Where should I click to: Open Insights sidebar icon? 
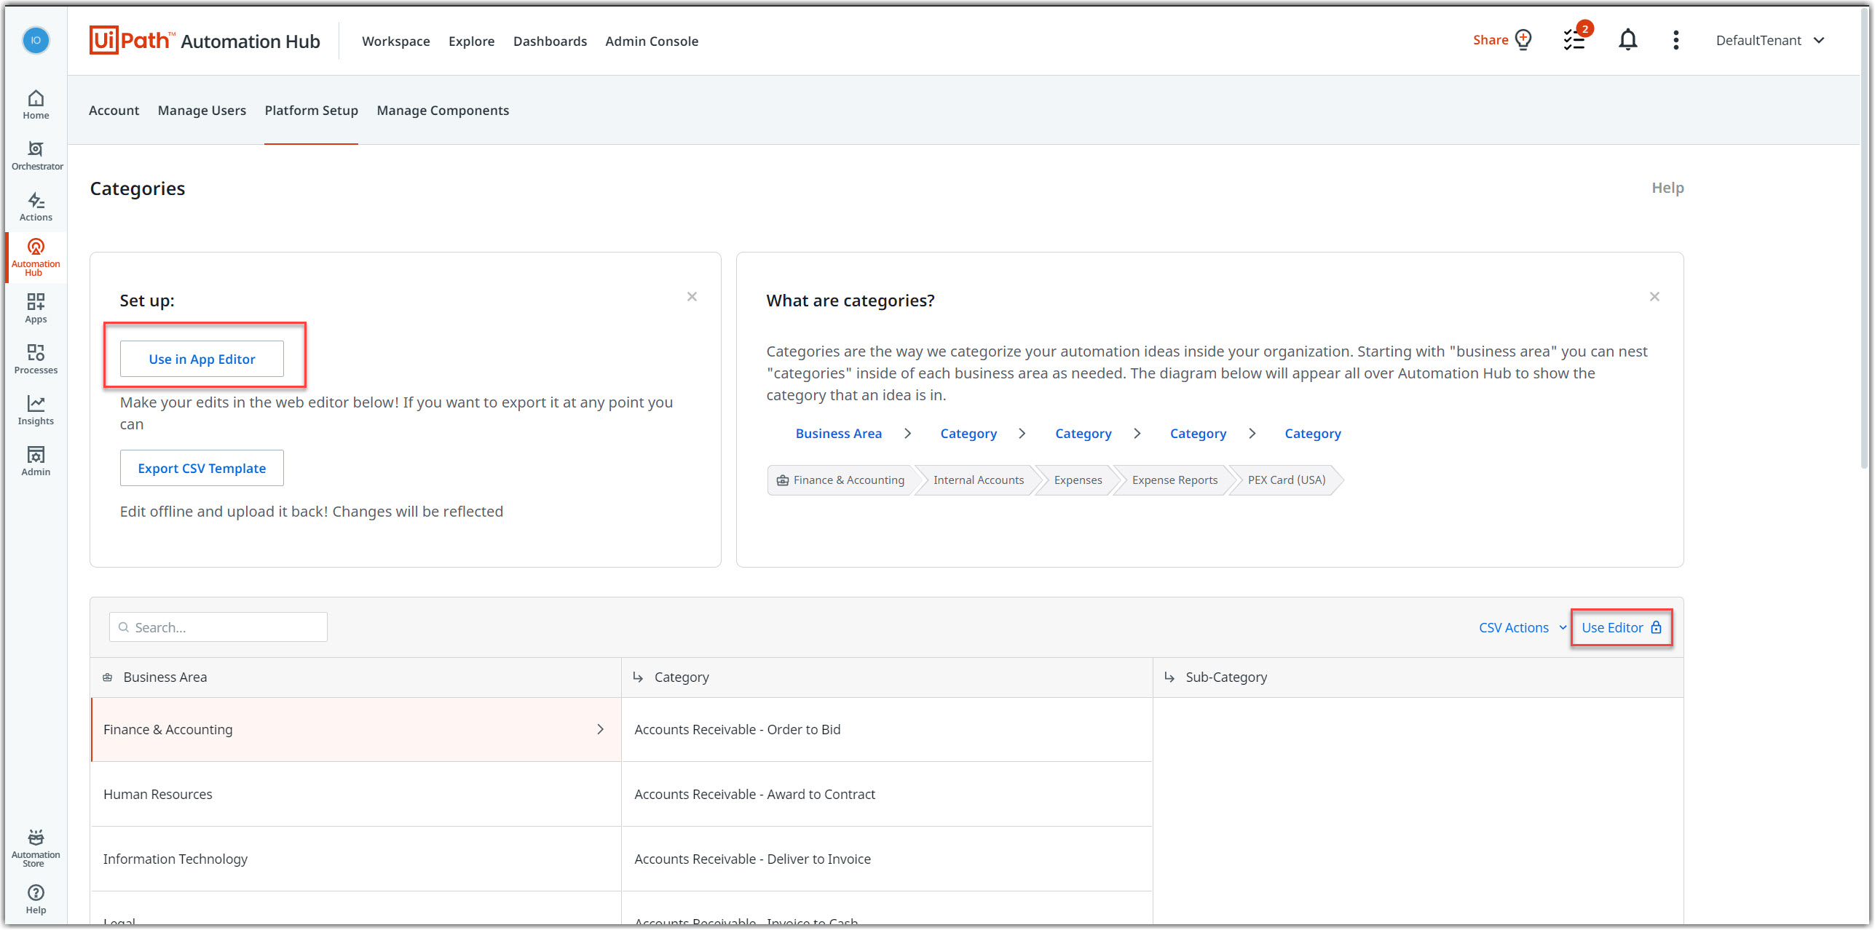click(36, 410)
